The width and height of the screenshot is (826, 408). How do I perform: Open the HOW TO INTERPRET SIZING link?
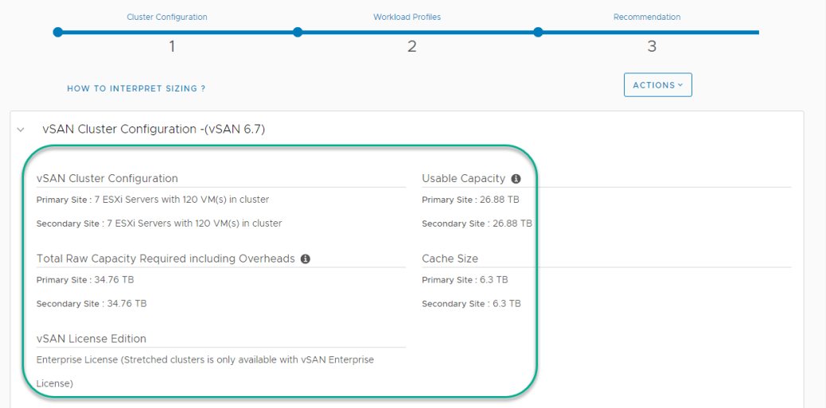[x=136, y=88]
